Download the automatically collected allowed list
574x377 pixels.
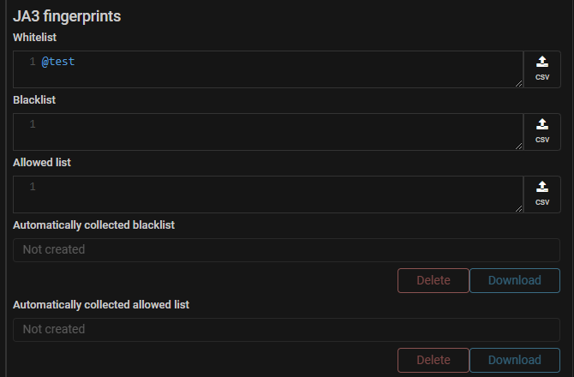[x=514, y=360]
